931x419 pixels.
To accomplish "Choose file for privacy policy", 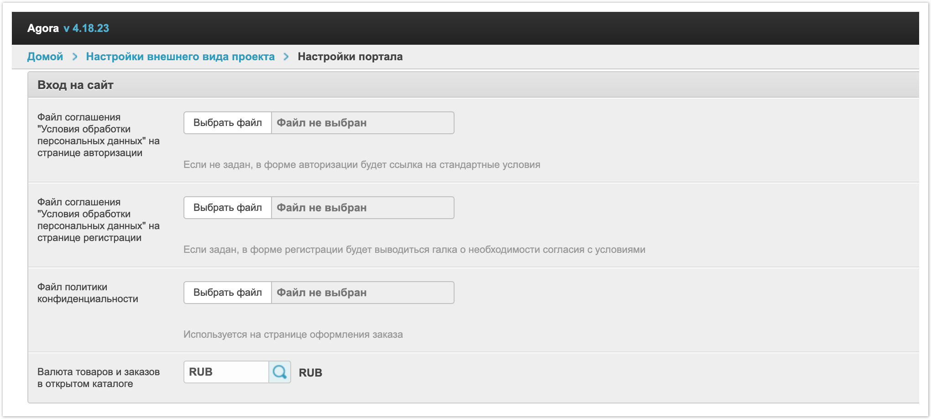I will 227,293.
